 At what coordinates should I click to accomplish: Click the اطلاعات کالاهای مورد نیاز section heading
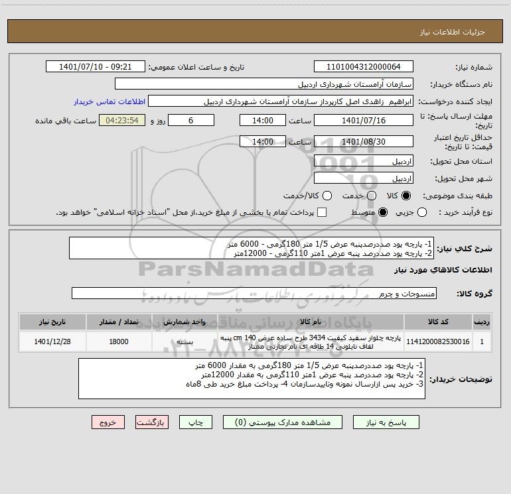443,270
